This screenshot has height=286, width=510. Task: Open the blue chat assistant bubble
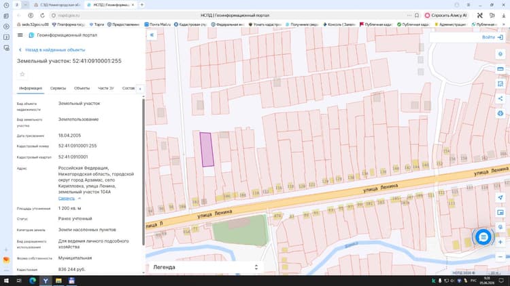[483, 237]
